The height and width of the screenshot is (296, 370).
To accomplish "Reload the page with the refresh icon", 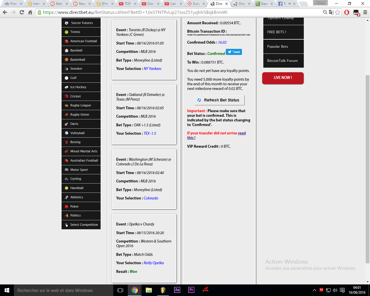I will pos(22,12).
